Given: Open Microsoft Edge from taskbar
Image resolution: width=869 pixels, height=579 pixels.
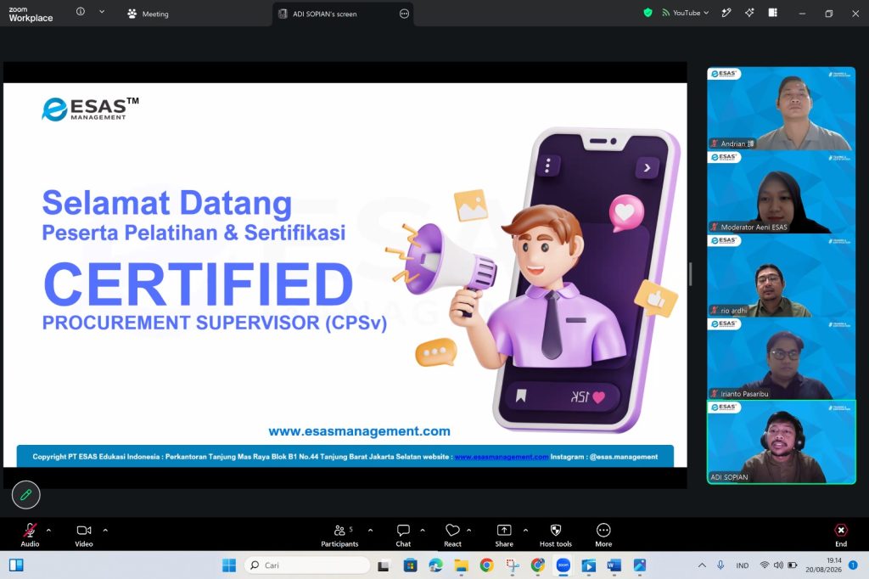Looking at the screenshot, I should 435,565.
